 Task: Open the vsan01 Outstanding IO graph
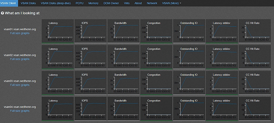point(189,31)
